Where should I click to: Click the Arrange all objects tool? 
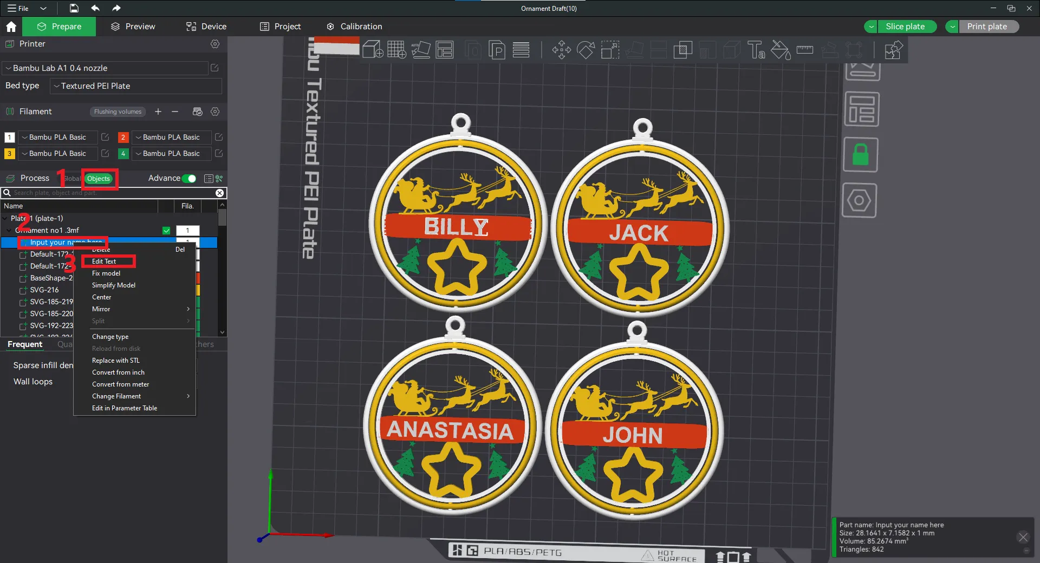(445, 50)
